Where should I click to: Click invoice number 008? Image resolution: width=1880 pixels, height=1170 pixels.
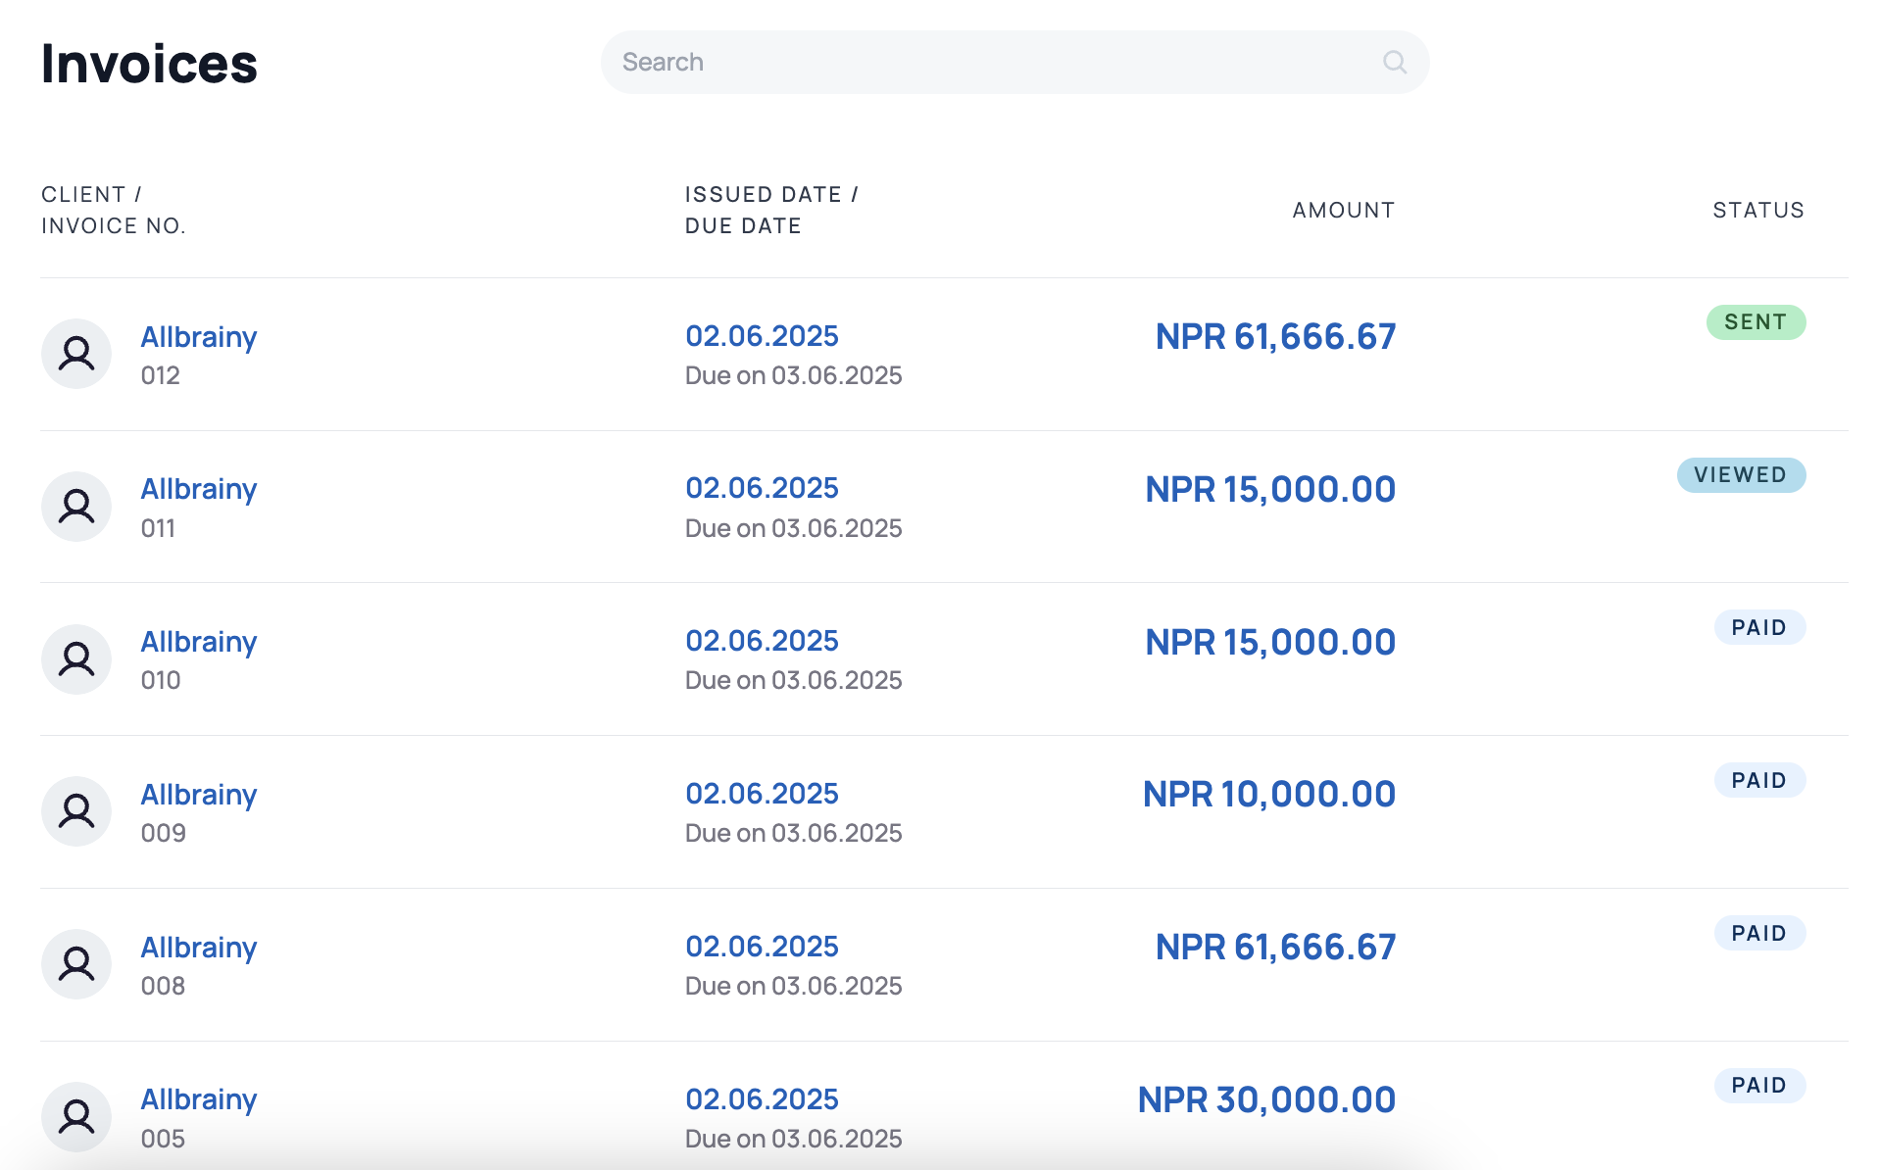[163, 986]
